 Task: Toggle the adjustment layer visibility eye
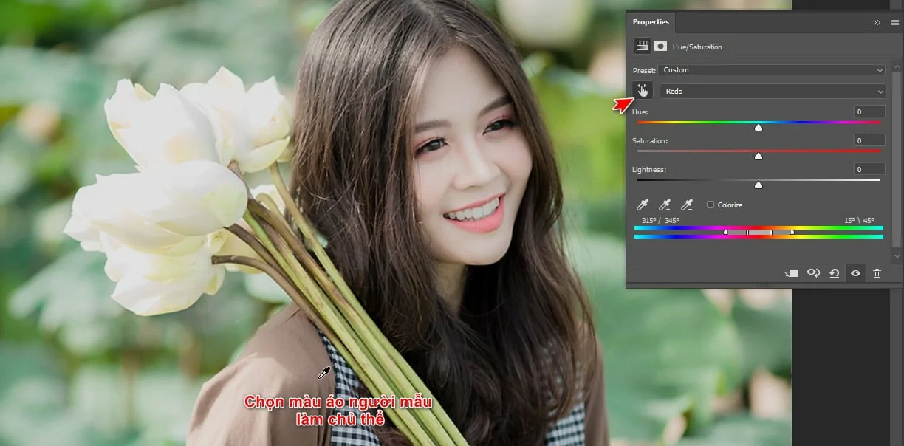pyautogui.click(x=855, y=273)
